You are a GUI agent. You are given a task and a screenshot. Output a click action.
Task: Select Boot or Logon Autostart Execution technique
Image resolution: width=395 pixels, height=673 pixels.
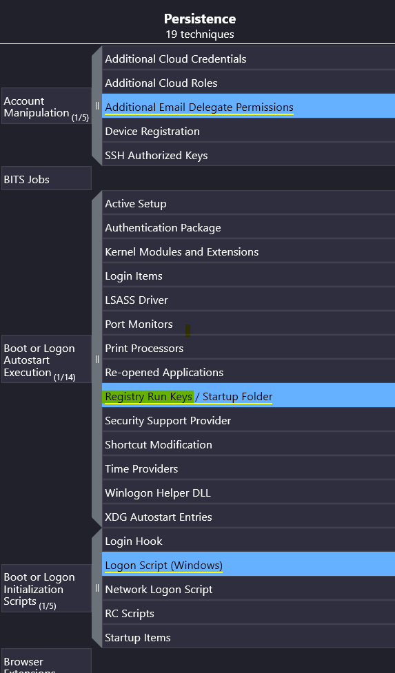coord(46,359)
